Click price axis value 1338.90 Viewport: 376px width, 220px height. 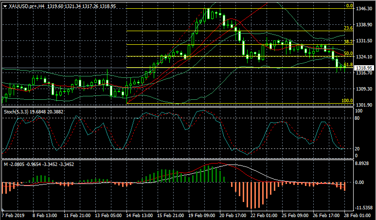[x=364, y=25]
